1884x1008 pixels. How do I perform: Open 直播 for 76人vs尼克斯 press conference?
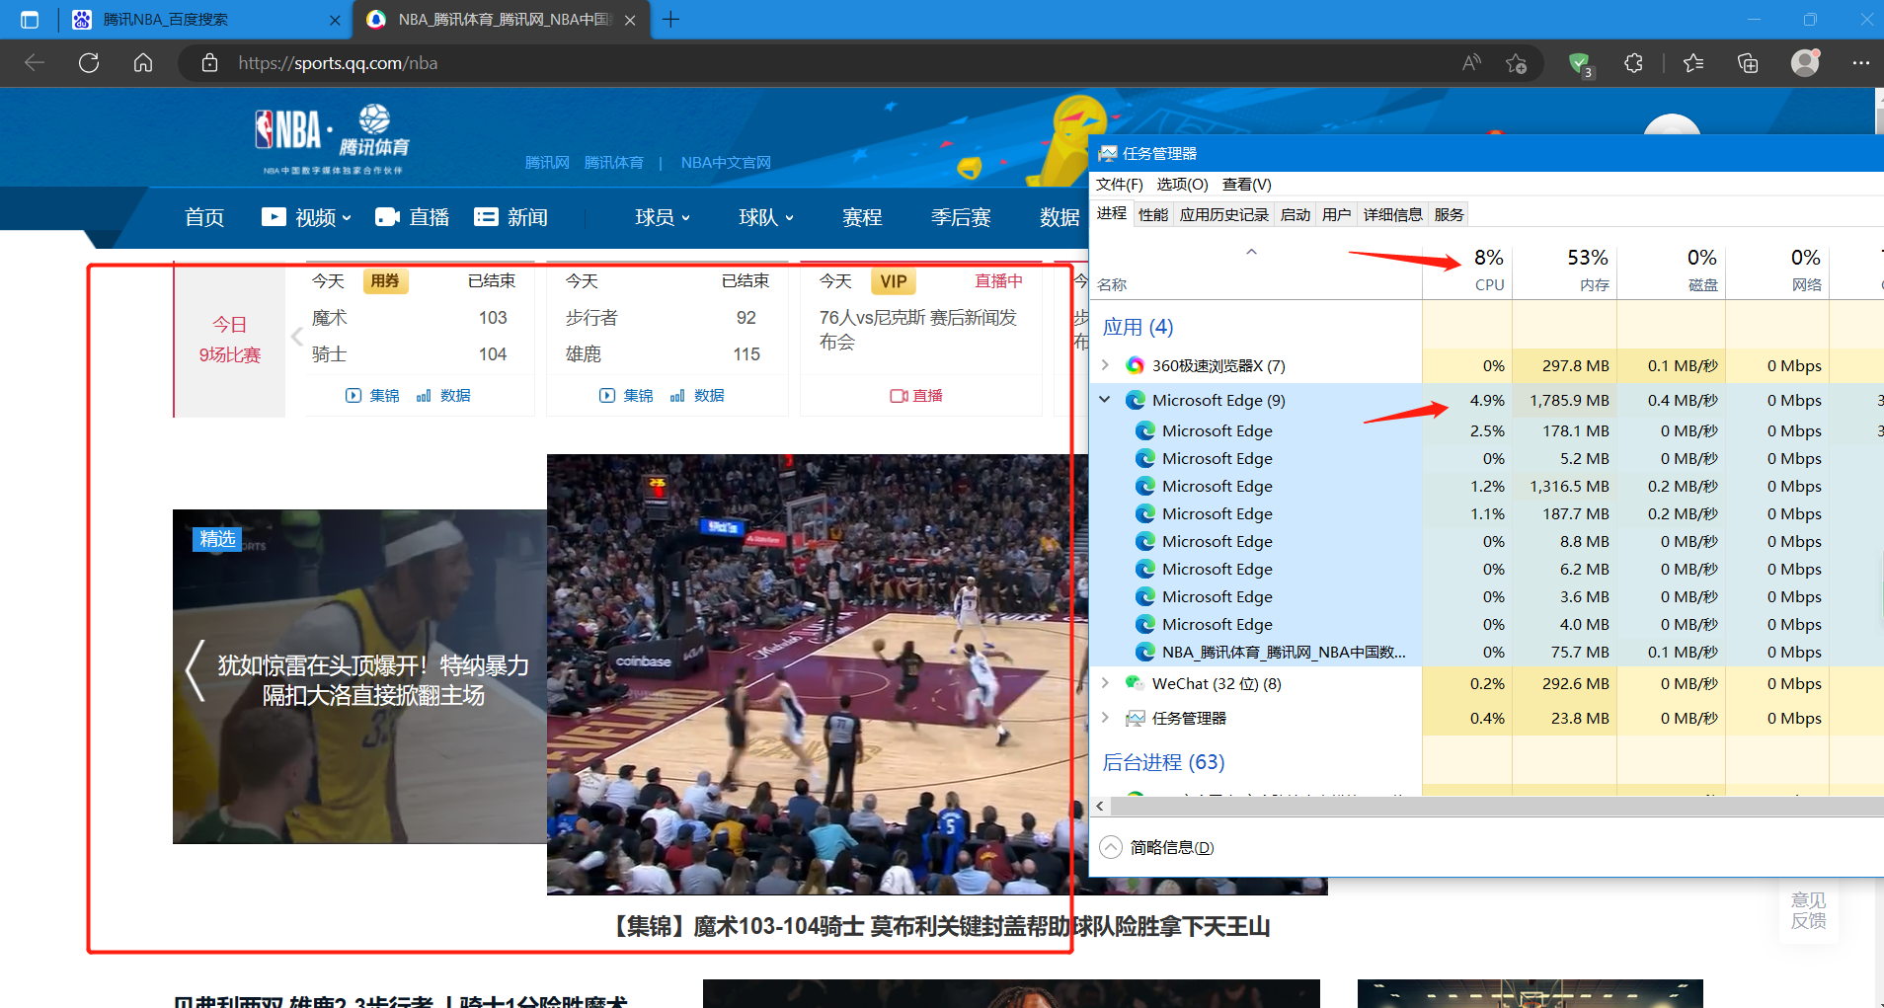[x=916, y=395]
